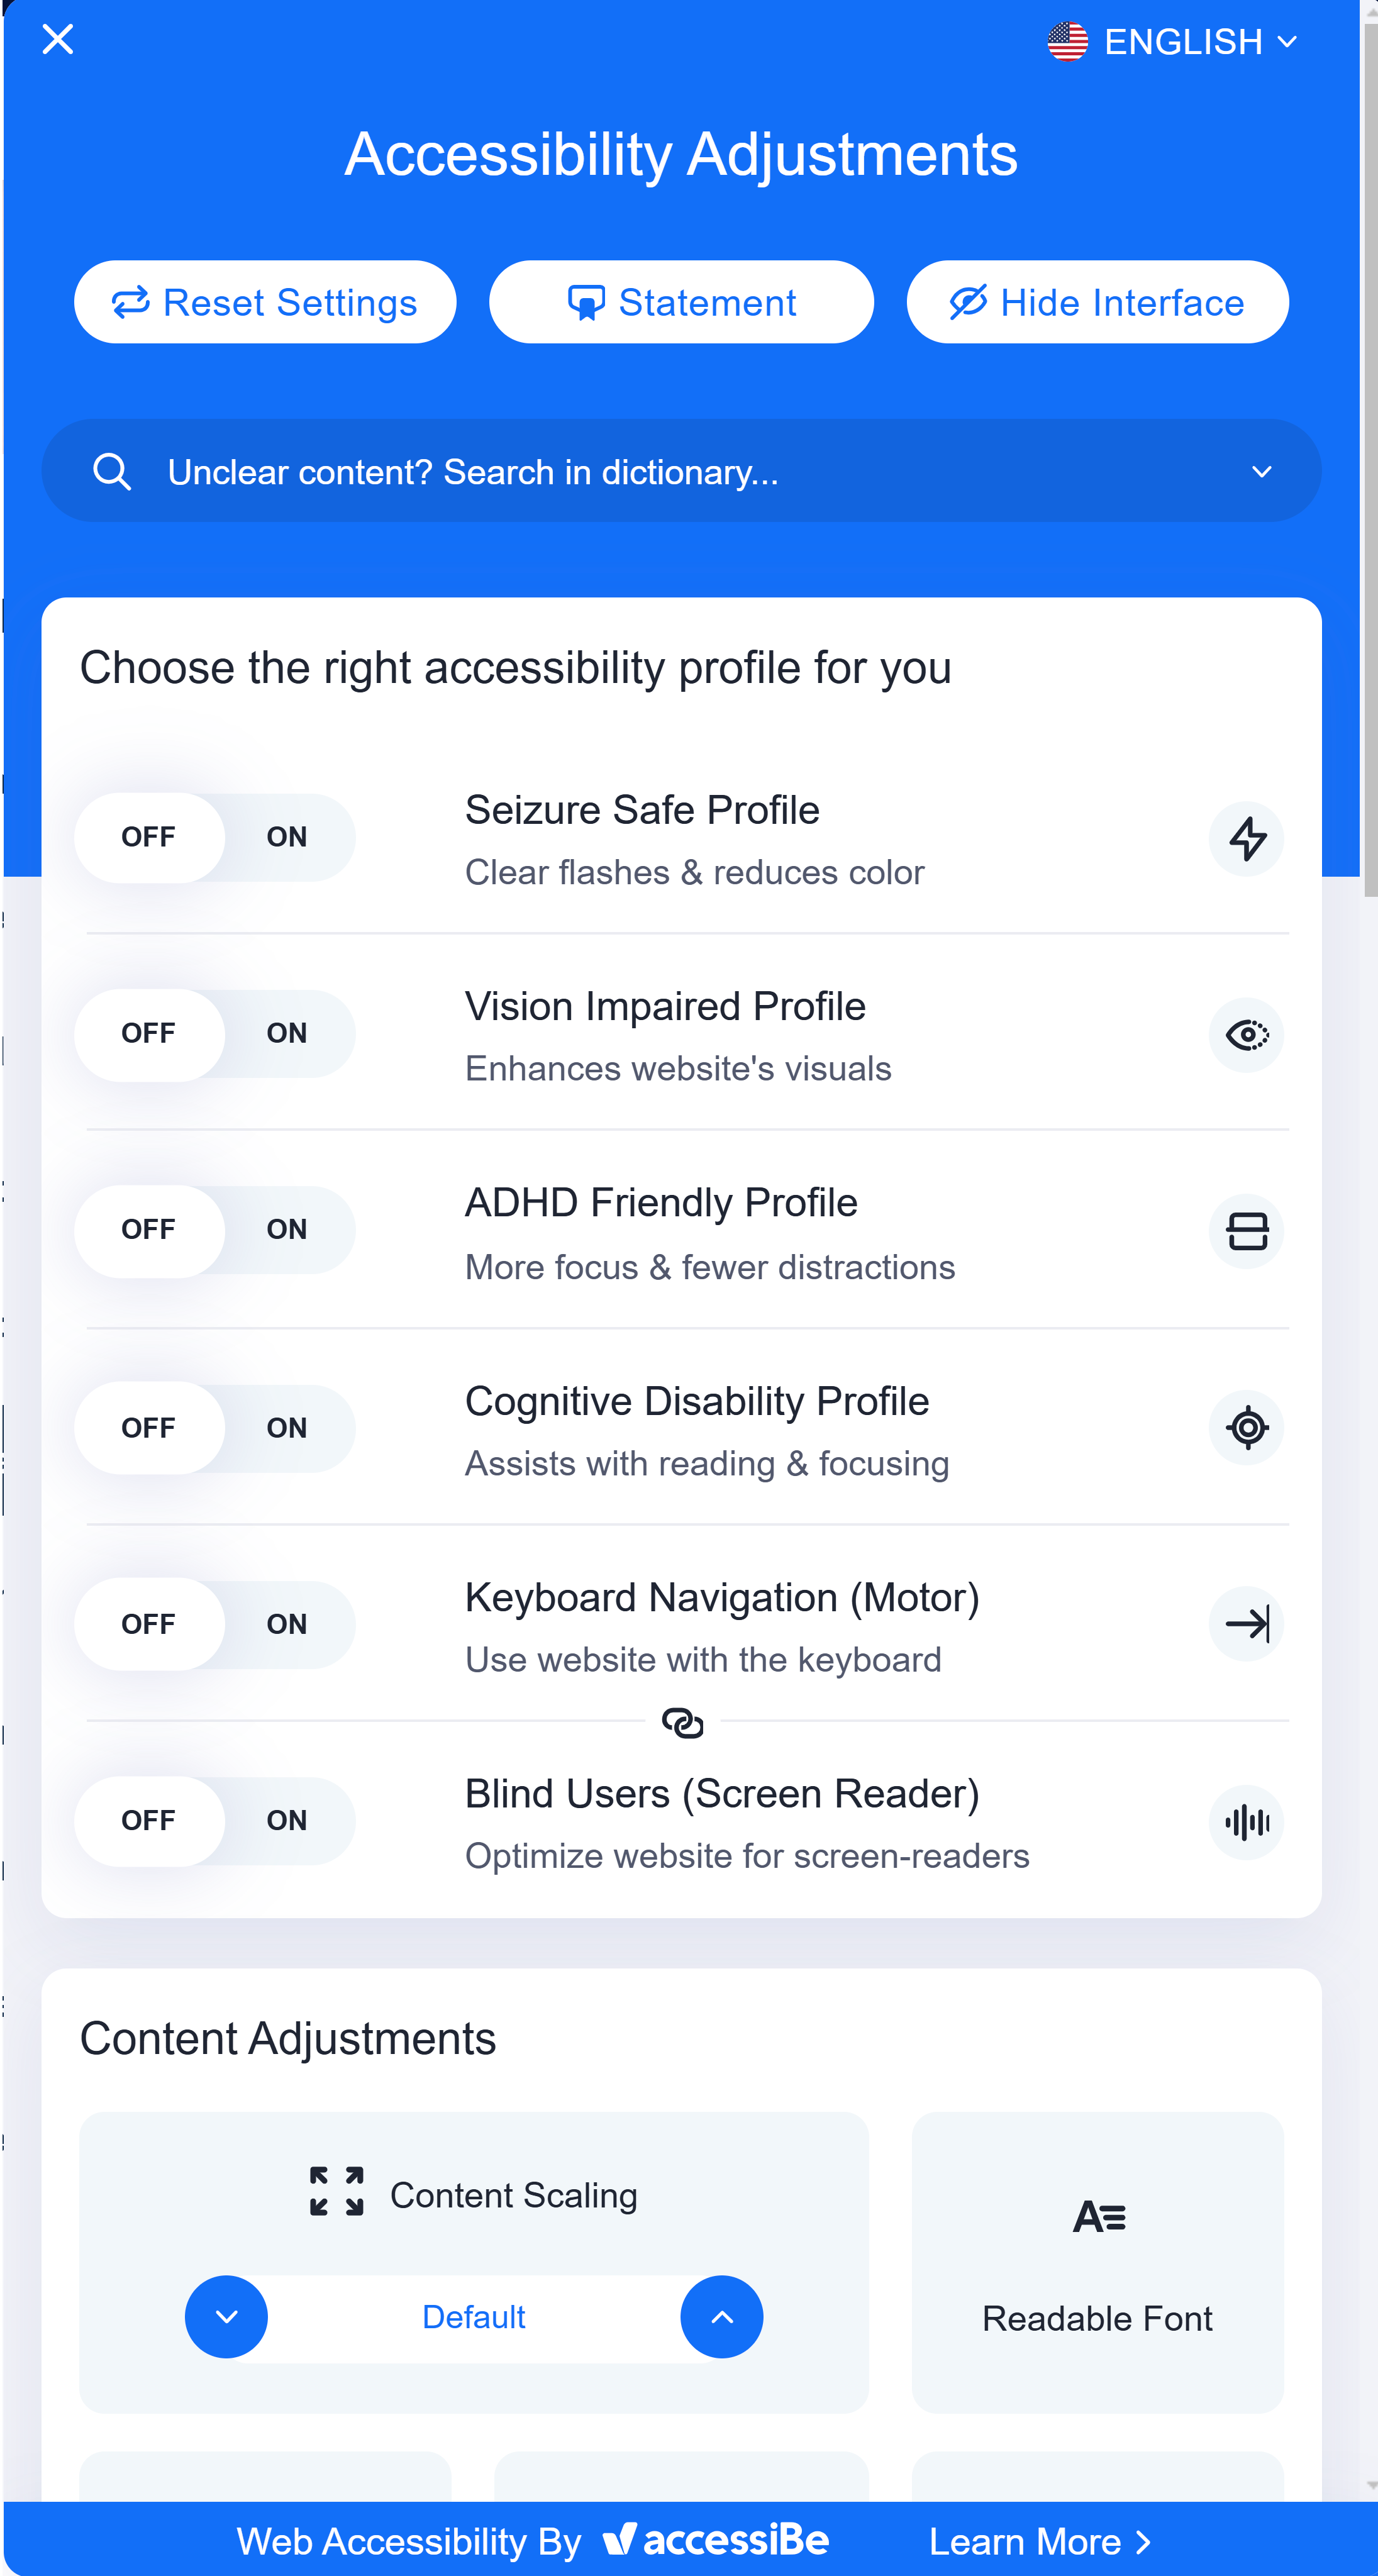Select the Seizure Safe Profile lightning icon
Viewport: 1378px width, 2576px height.
tap(1246, 839)
